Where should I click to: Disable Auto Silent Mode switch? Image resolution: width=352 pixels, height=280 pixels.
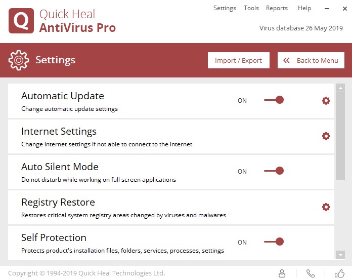pos(274,171)
